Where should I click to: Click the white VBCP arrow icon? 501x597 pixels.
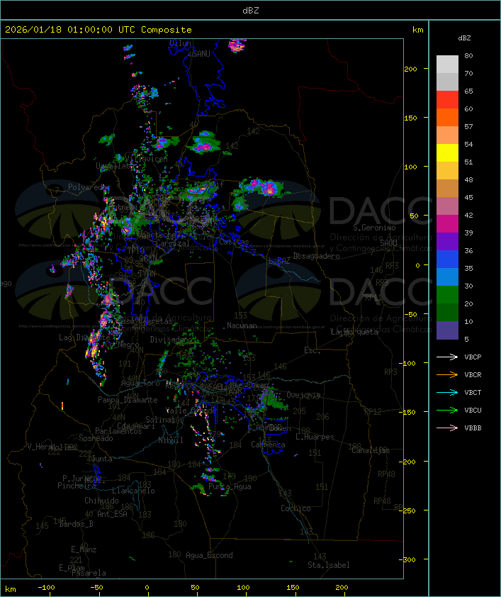448,357
